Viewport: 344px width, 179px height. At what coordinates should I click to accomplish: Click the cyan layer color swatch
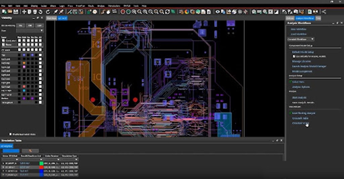[x=24, y=91]
